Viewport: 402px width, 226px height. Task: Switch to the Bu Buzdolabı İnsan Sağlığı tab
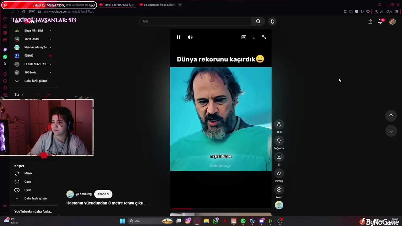(x=157, y=5)
